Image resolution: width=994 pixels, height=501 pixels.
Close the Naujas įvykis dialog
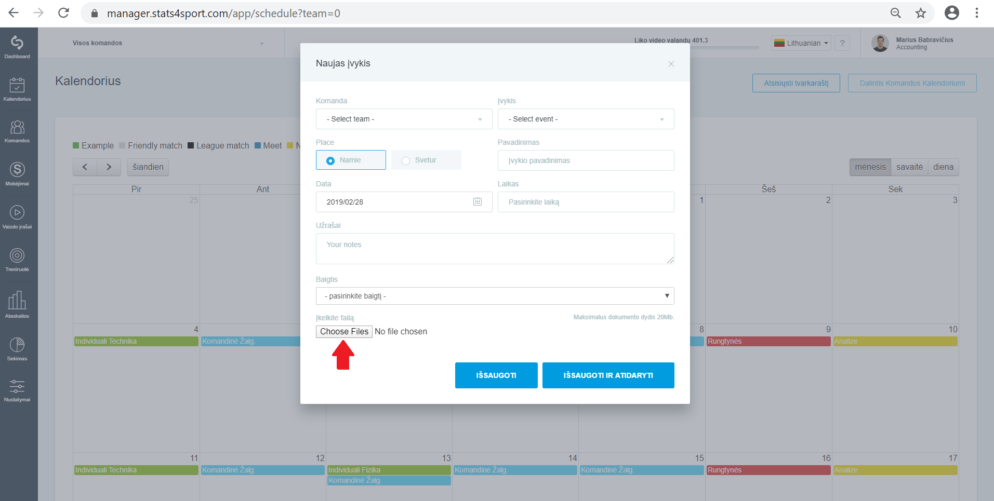[x=671, y=64]
